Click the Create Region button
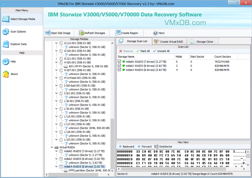This screenshot has height=178, width=252. point(127,33)
